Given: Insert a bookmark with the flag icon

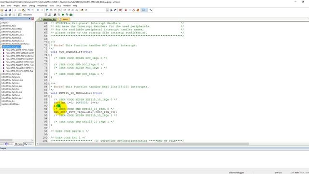Looking at the screenshot, I should pos(47,10).
